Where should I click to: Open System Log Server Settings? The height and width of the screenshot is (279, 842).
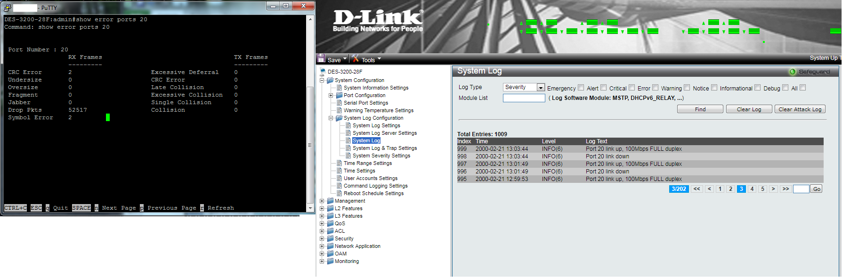(x=385, y=133)
